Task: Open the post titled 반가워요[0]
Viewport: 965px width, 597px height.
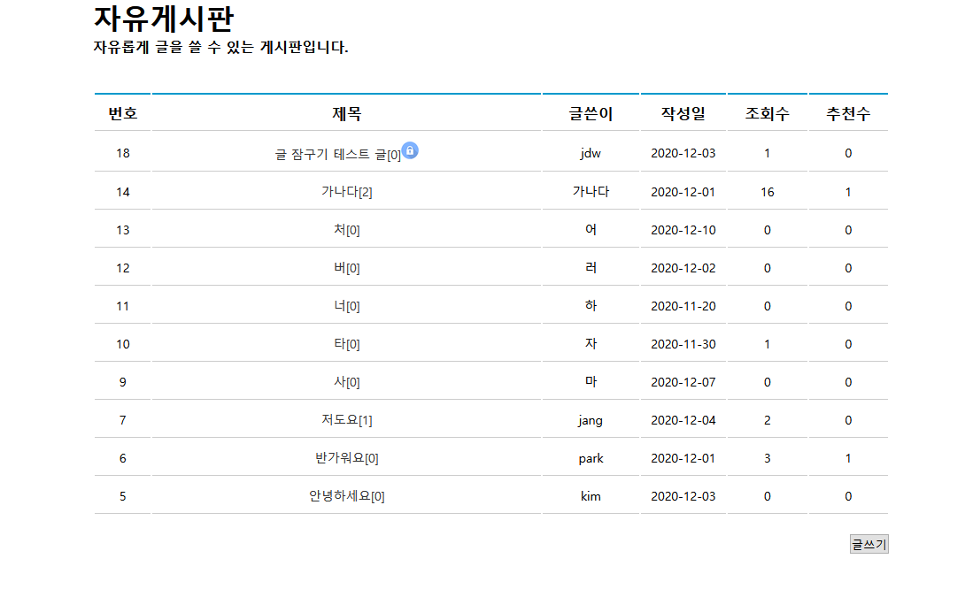Action: pos(346,458)
